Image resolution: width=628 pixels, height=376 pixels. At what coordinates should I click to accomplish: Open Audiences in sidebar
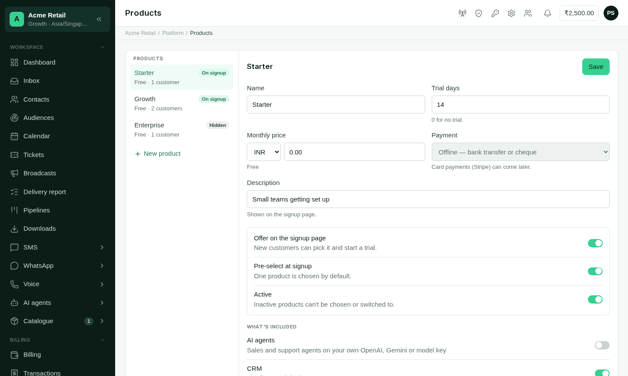(58, 118)
